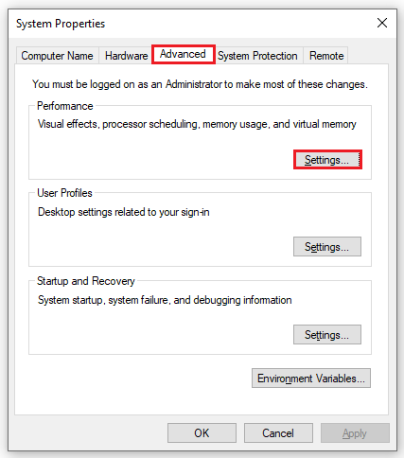This screenshot has width=404, height=458.
Task: Click the visual effects description text
Action: pyautogui.click(x=197, y=124)
